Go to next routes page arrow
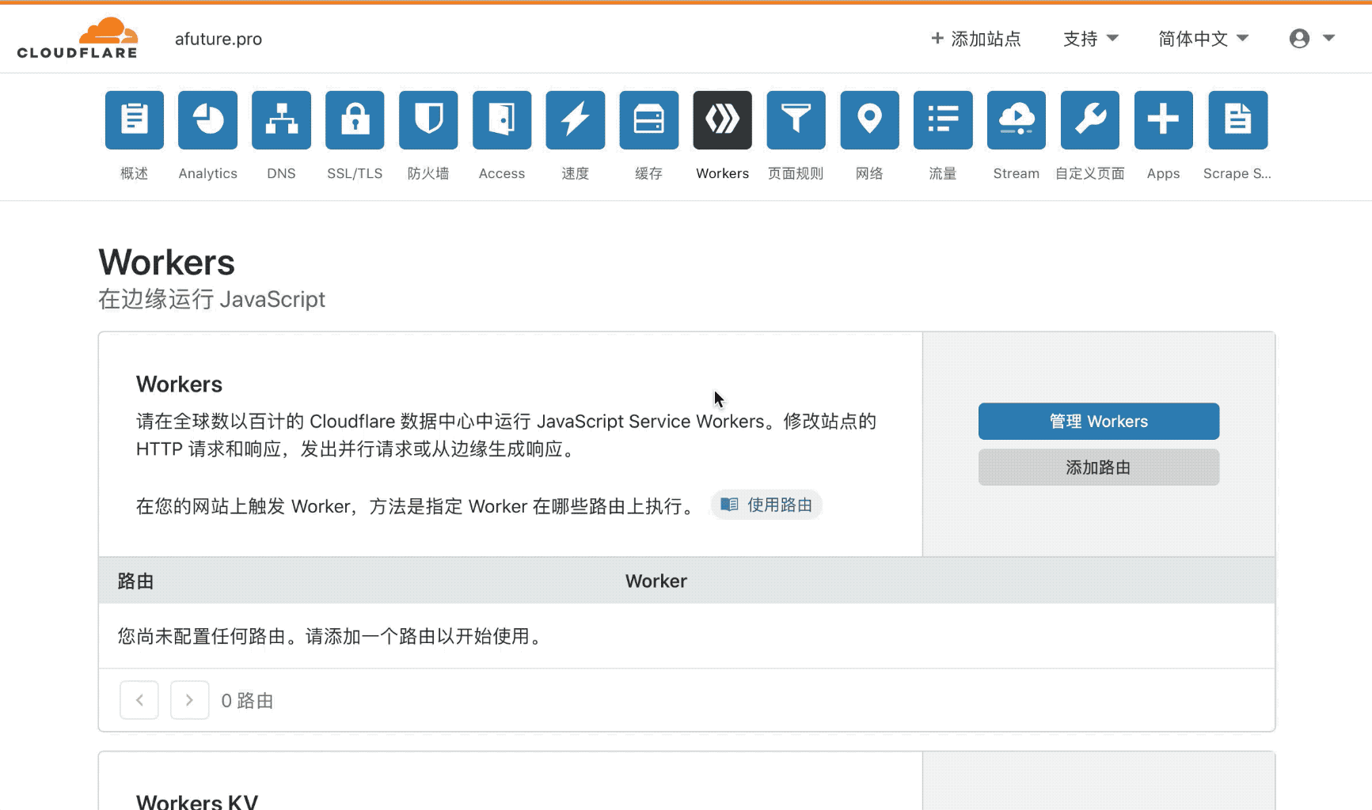This screenshot has height=810, width=1372. 190,700
